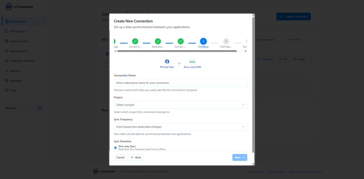Click the green checkmark for Connect Source step

coord(135,41)
